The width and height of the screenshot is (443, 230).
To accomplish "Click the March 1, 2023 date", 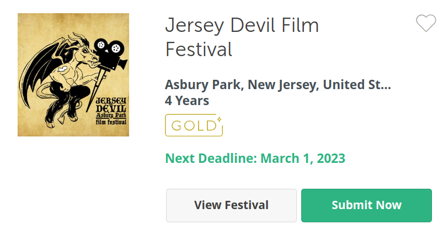I will coord(302,158).
